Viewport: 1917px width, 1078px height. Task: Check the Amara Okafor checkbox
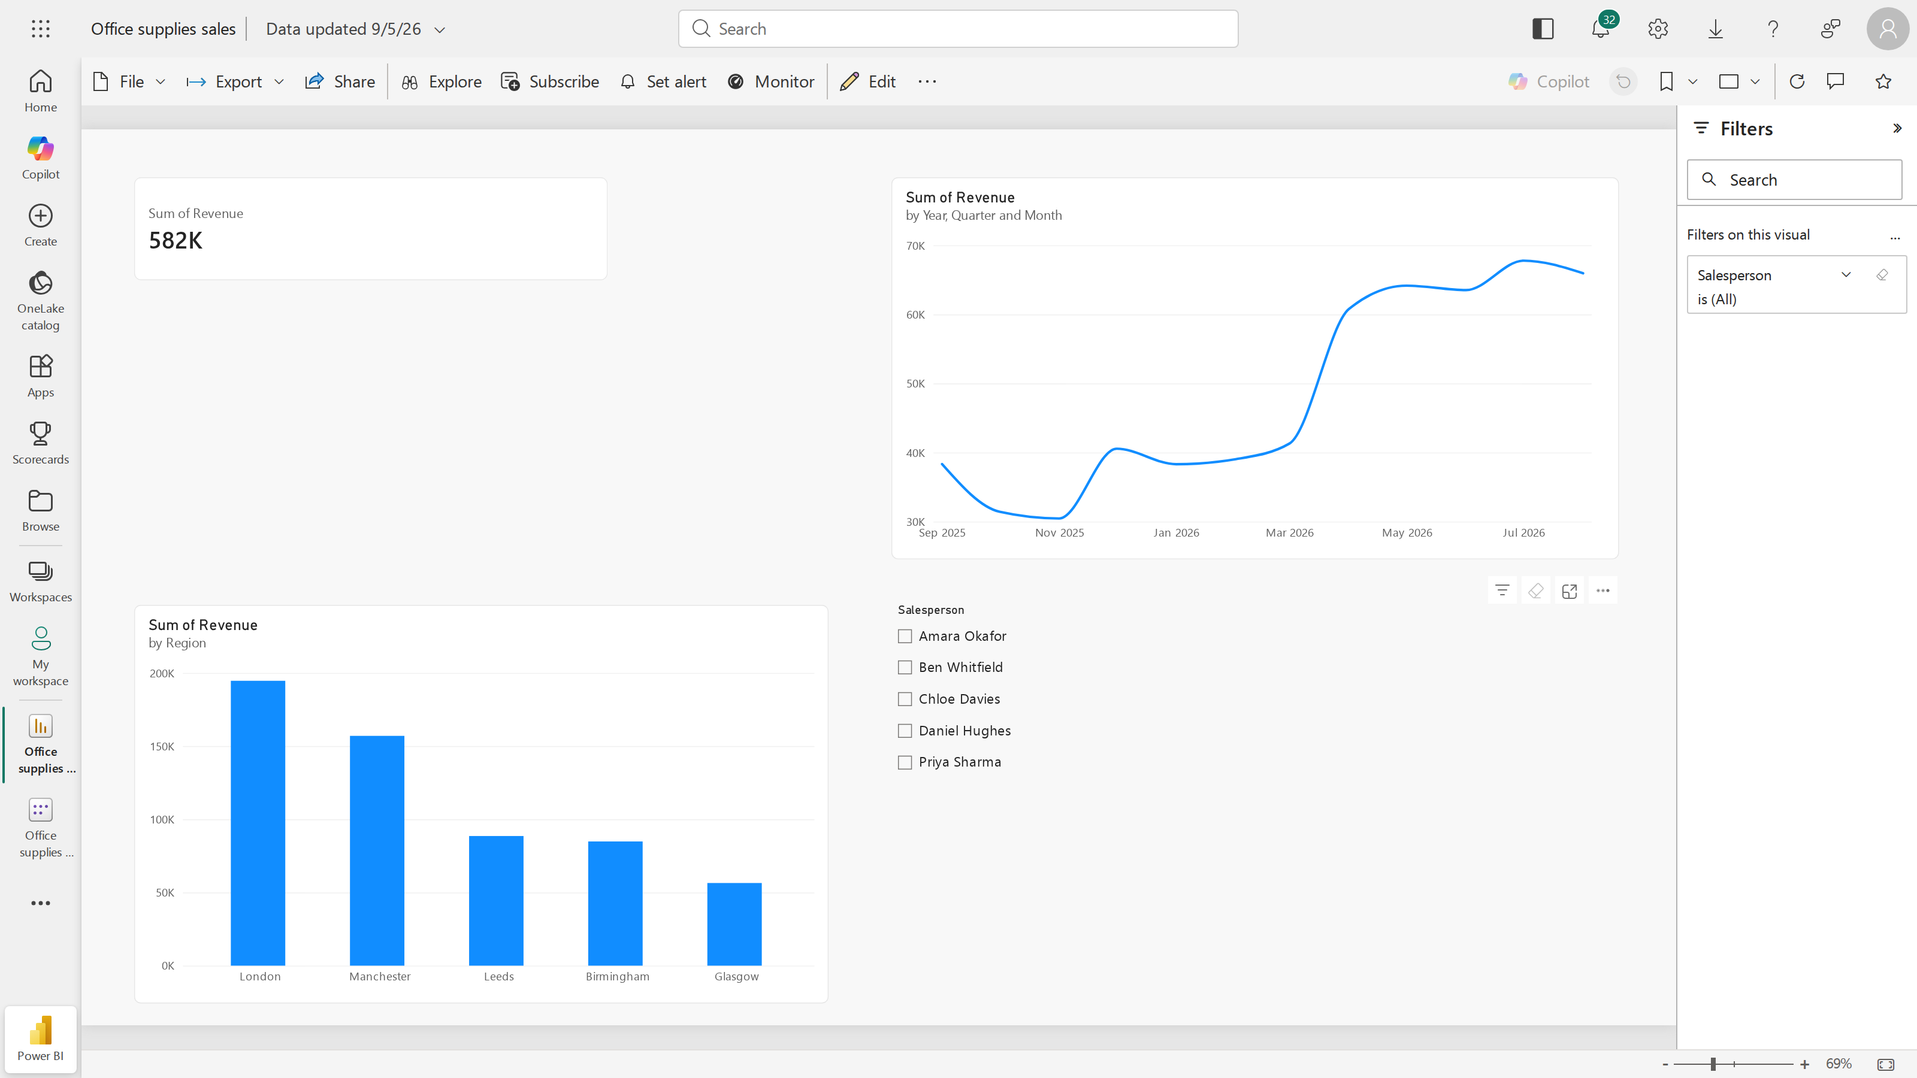coord(905,636)
